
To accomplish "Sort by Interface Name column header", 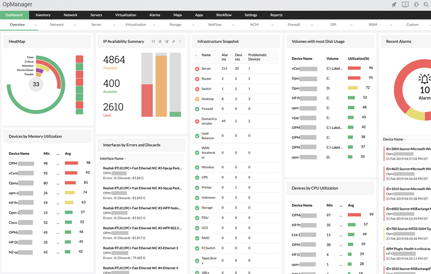I will click(x=112, y=159).
